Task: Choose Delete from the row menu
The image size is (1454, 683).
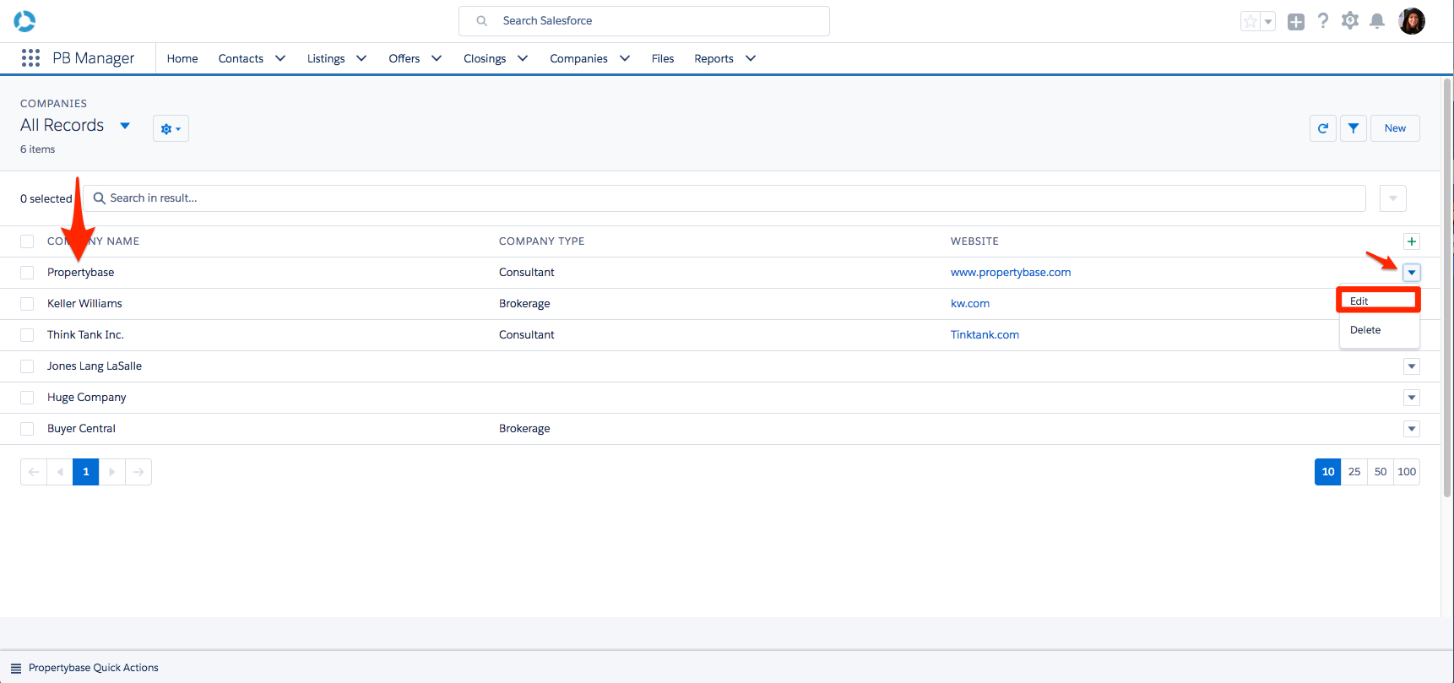Action: tap(1379, 330)
